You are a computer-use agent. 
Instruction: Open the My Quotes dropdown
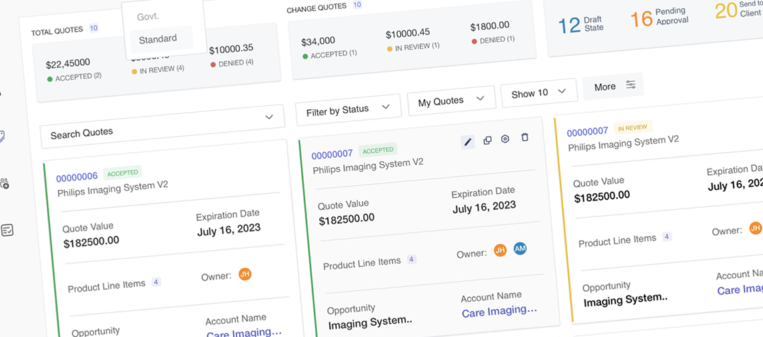[451, 101]
